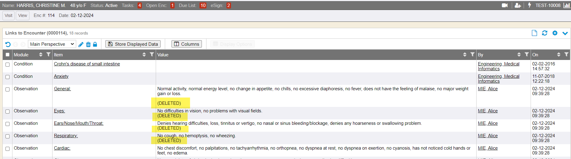Click Store Displayed Data button

pyautogui.click(x=133, y=44)
